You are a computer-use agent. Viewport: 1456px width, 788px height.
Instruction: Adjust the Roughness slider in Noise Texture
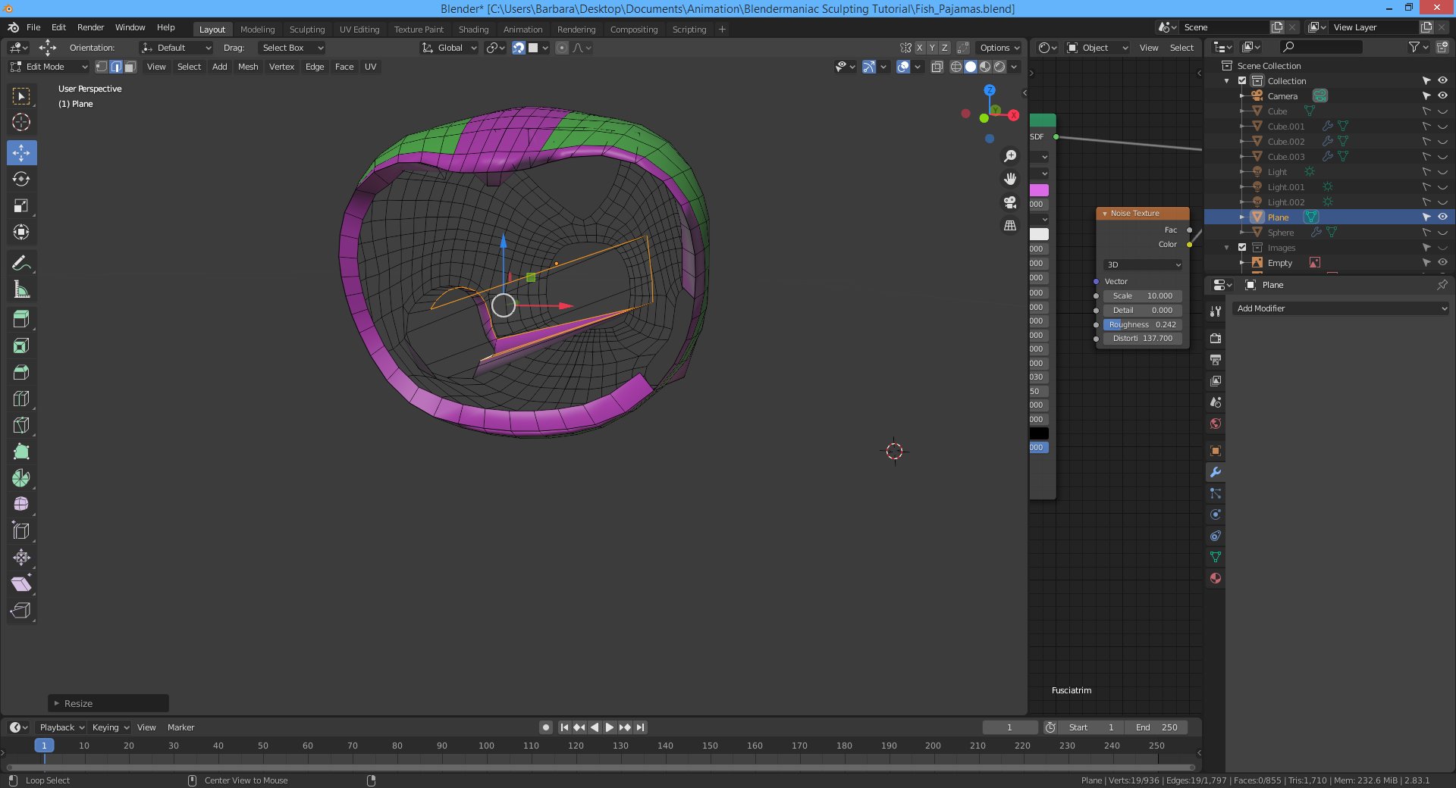click(x=1142, y=324)
